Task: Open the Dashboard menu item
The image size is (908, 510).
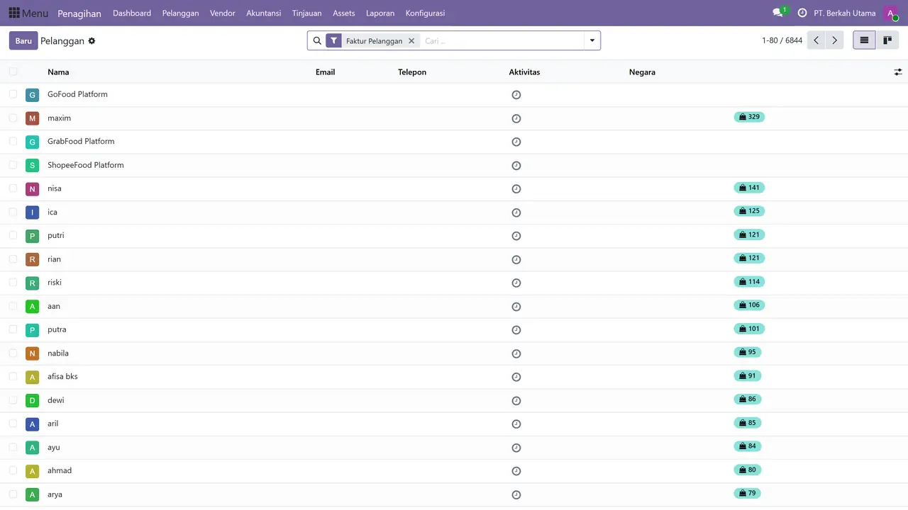Action: click(x=132, y=13)
